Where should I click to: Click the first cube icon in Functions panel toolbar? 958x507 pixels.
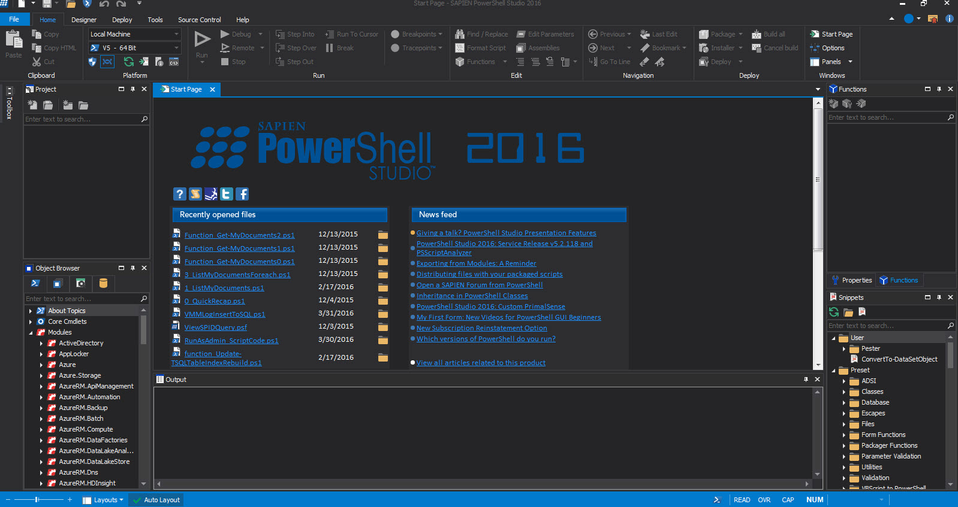(x=833, y=104)
